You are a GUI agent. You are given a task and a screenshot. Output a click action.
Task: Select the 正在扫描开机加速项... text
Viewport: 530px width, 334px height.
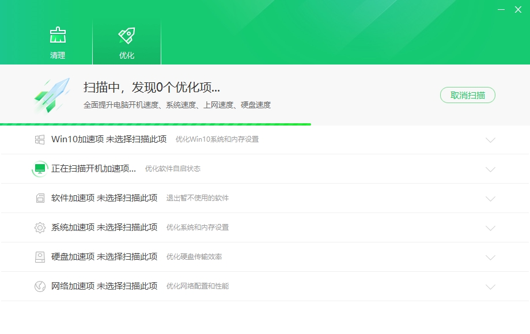[94, 169]
